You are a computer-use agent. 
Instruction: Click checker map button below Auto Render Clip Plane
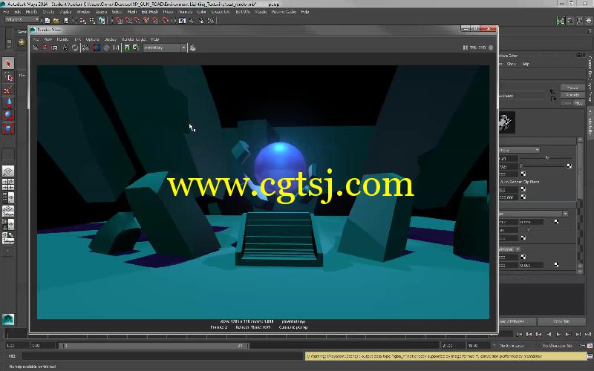[523, 189]
